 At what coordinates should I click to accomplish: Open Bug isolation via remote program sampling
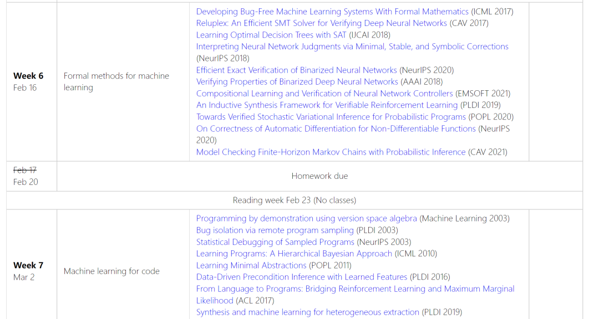(x=275, y=230)
